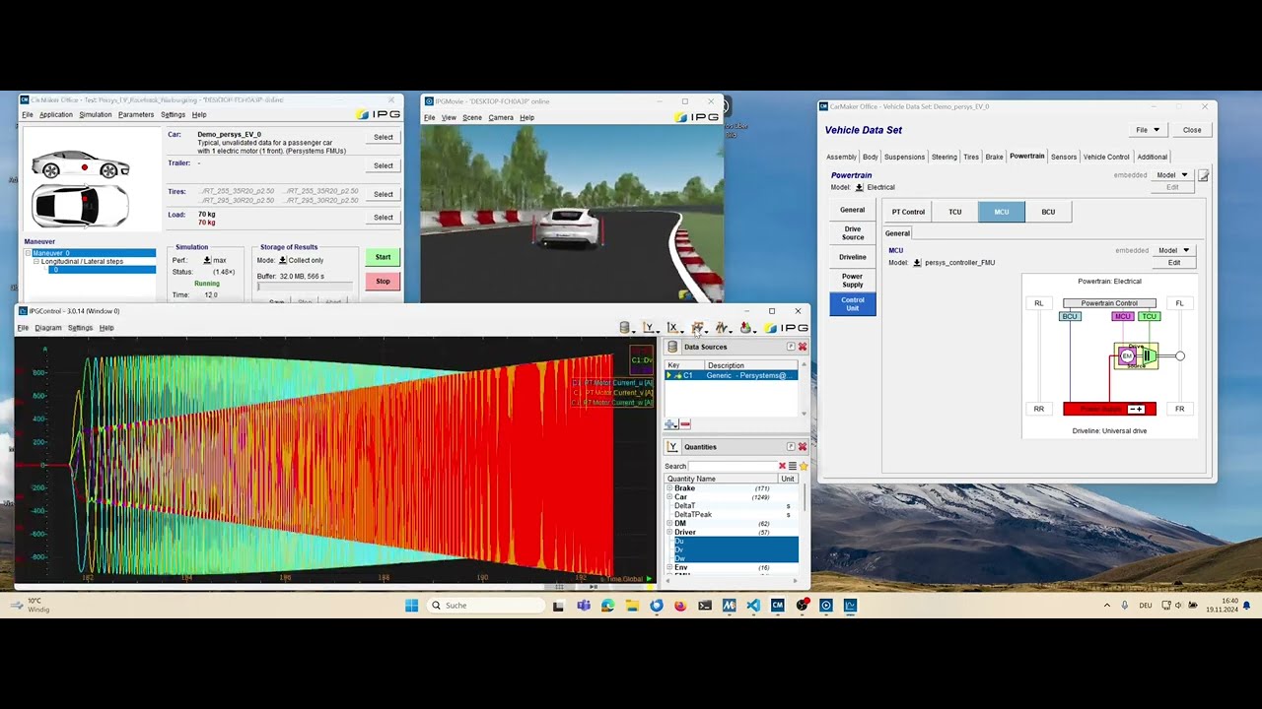Click the green Start simulation button
The width and height of the screenshot is (1262, 709).
[383, 257]
